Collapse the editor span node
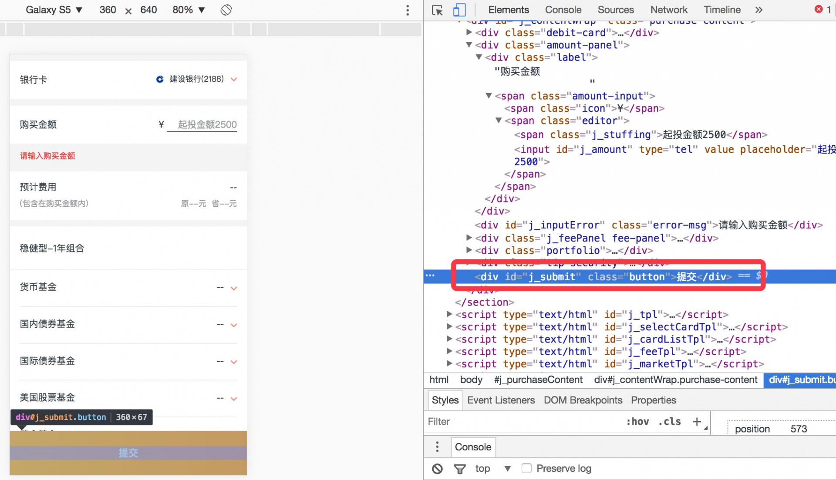This screenshot has height=480, width=836. click(x=499, y=120)
